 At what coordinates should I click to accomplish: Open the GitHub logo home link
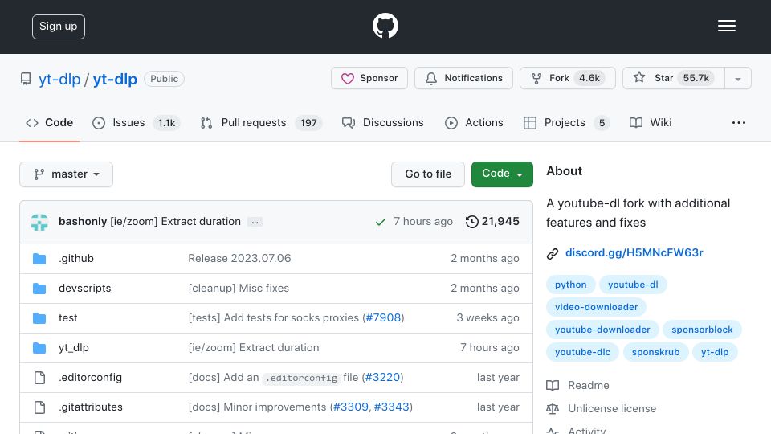tap(385, 26)
